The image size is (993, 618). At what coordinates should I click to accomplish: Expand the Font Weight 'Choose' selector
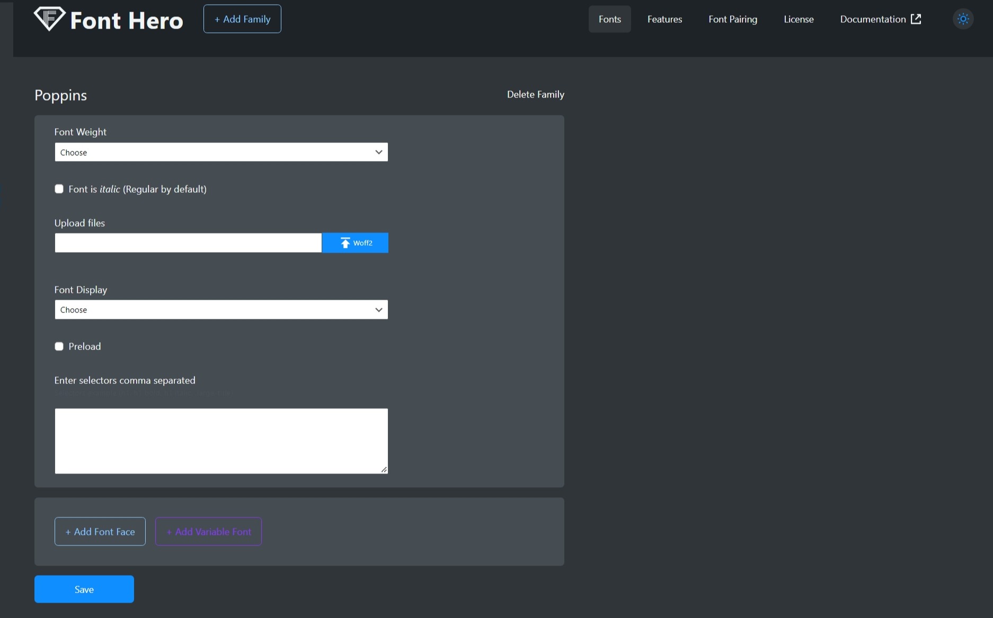(x=220, y=152)
